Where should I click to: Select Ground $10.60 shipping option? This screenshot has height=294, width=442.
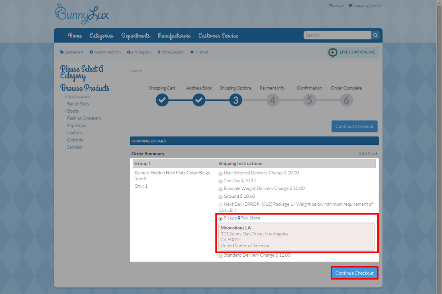(x=221, y=197)
